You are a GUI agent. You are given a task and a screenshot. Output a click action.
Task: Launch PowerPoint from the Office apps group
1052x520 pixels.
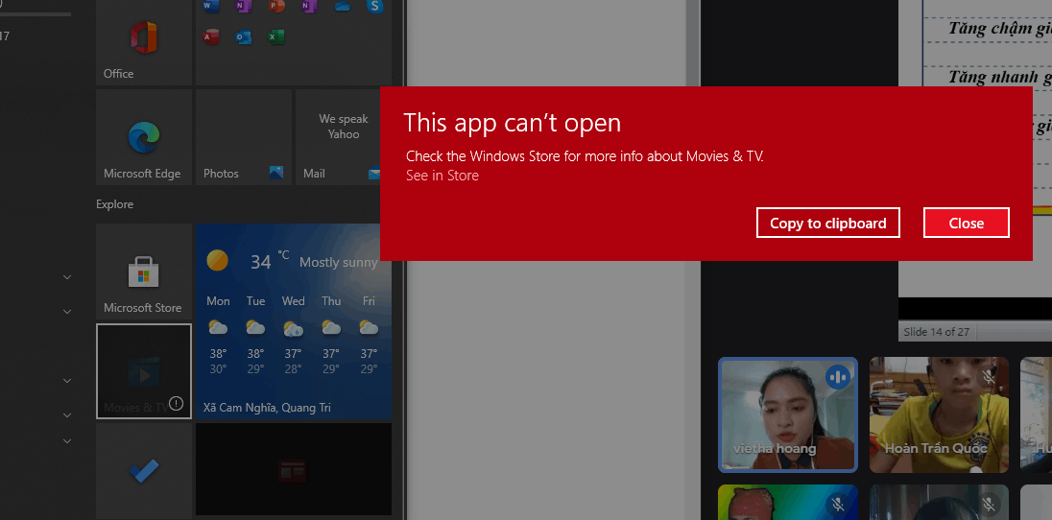276,6
